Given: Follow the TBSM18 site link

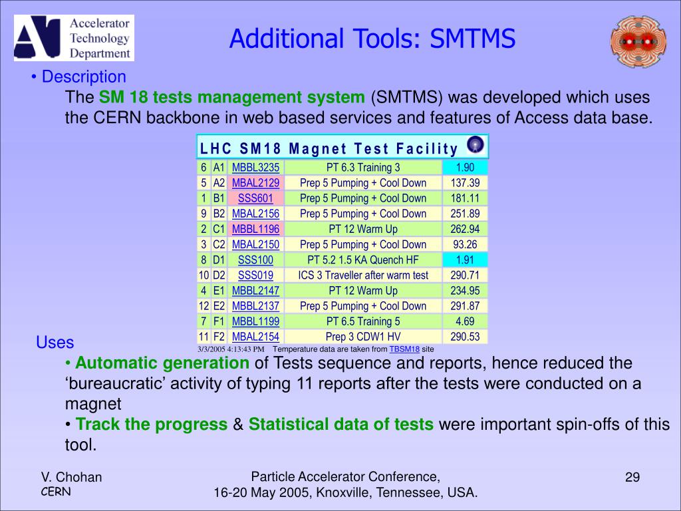Looking at the screenshot, I should click(x=404, y=349).
